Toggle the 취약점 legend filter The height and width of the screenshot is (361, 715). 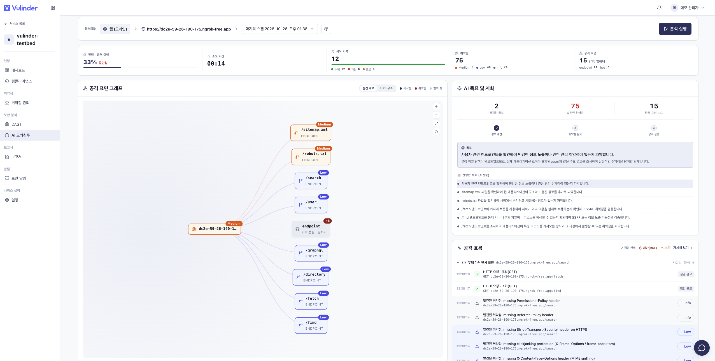pyautogui.click(x=420, y=88)
